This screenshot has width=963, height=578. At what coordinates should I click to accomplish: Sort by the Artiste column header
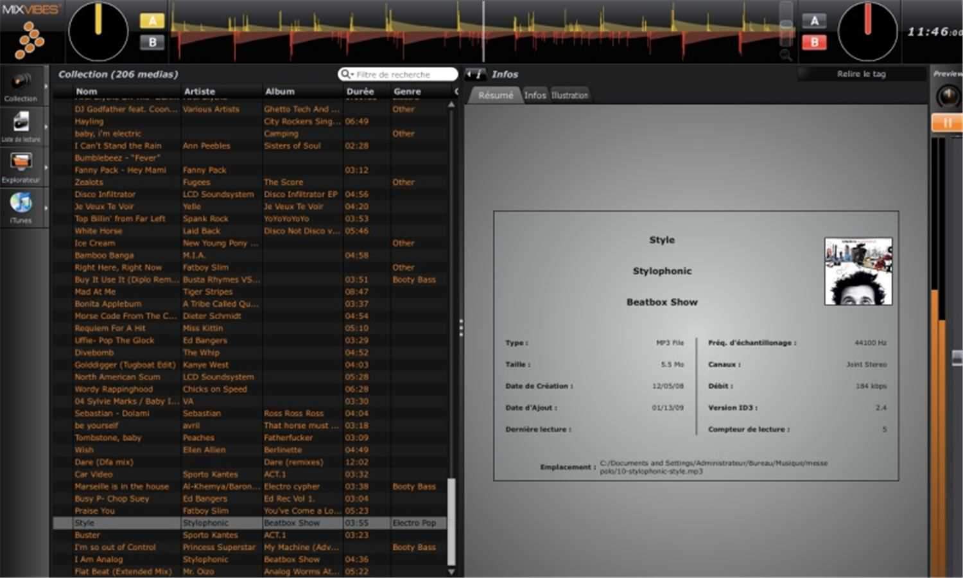200,91
